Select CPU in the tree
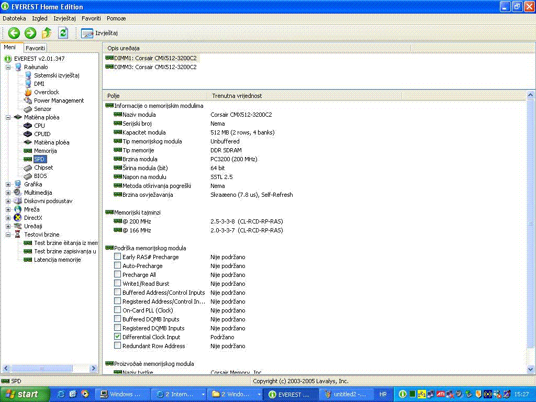Viewport: 536px width, 402px height. (x=39, y=126)
